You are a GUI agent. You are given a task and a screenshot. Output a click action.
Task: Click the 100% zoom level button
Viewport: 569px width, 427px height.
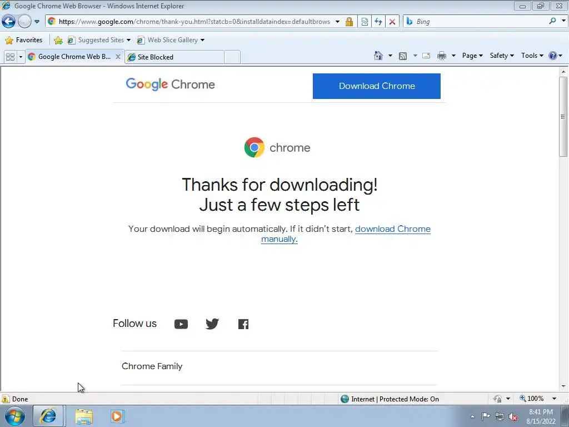point(532,399)
